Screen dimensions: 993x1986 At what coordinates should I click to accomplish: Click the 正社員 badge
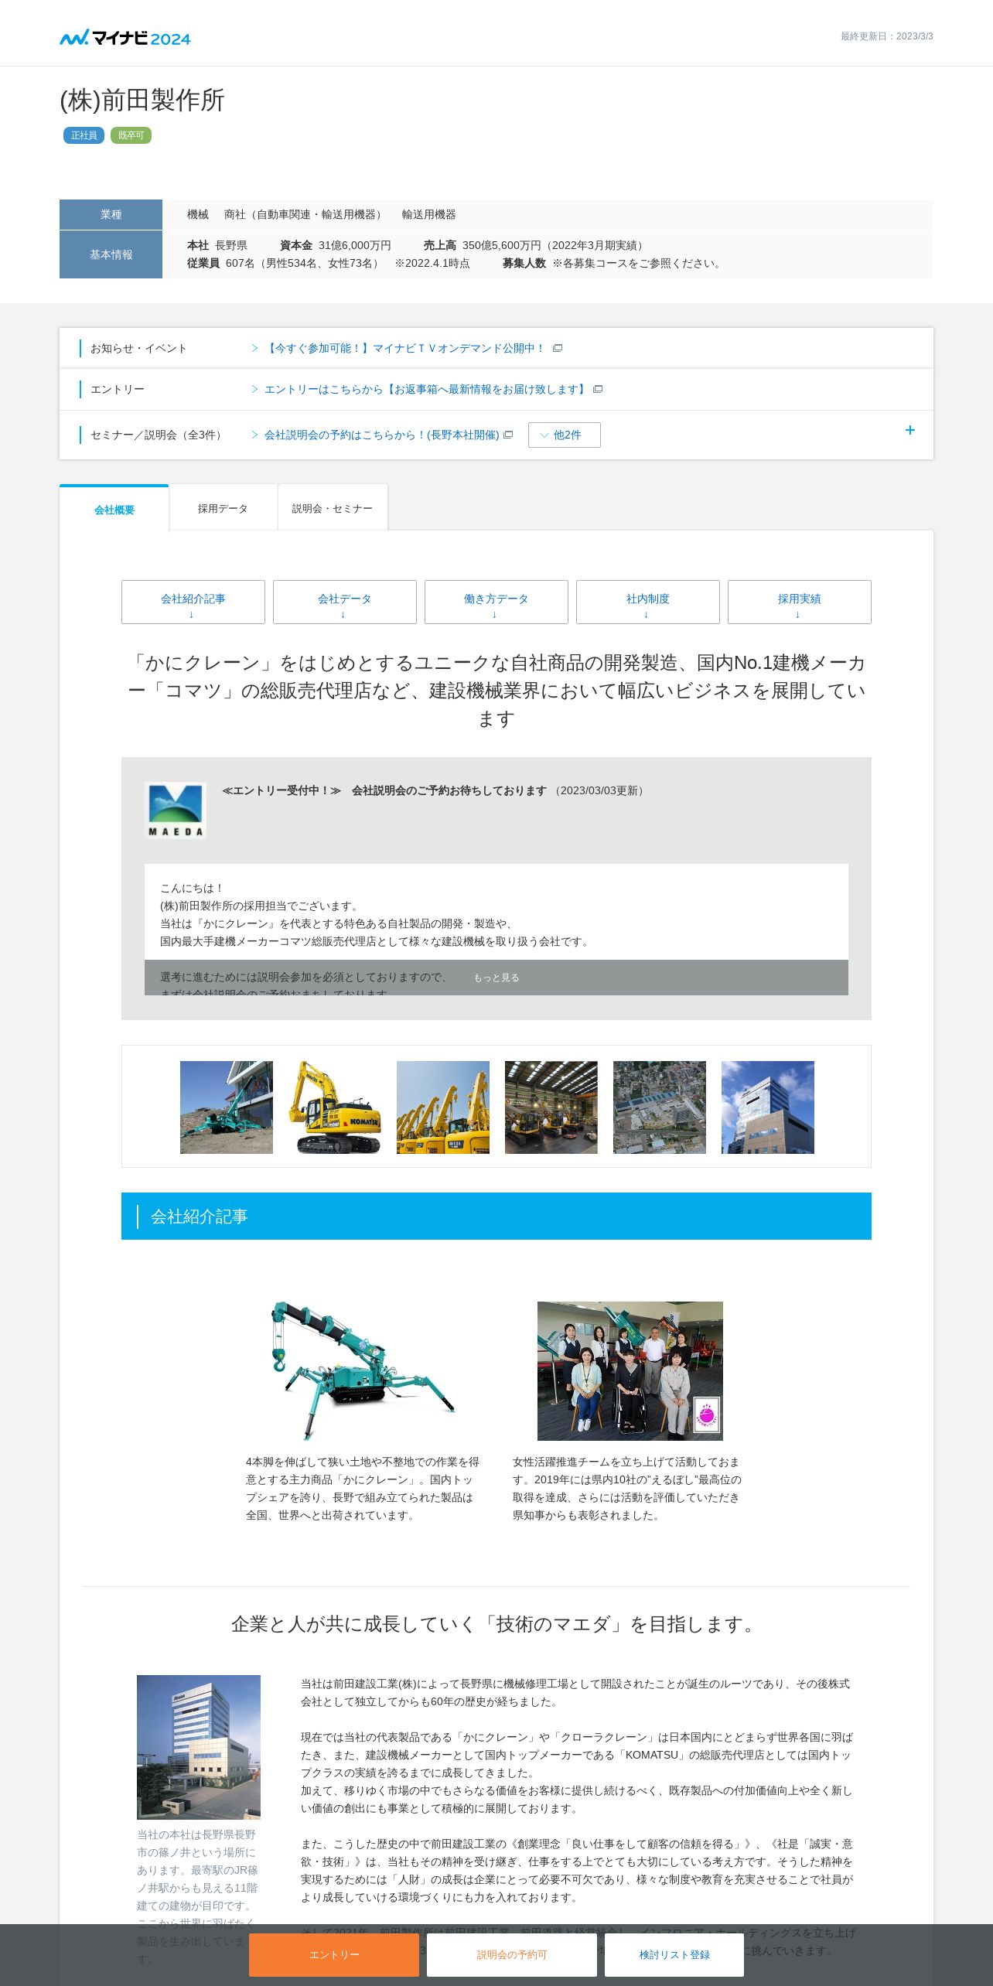pyautogui.click(x=84, y=135)
